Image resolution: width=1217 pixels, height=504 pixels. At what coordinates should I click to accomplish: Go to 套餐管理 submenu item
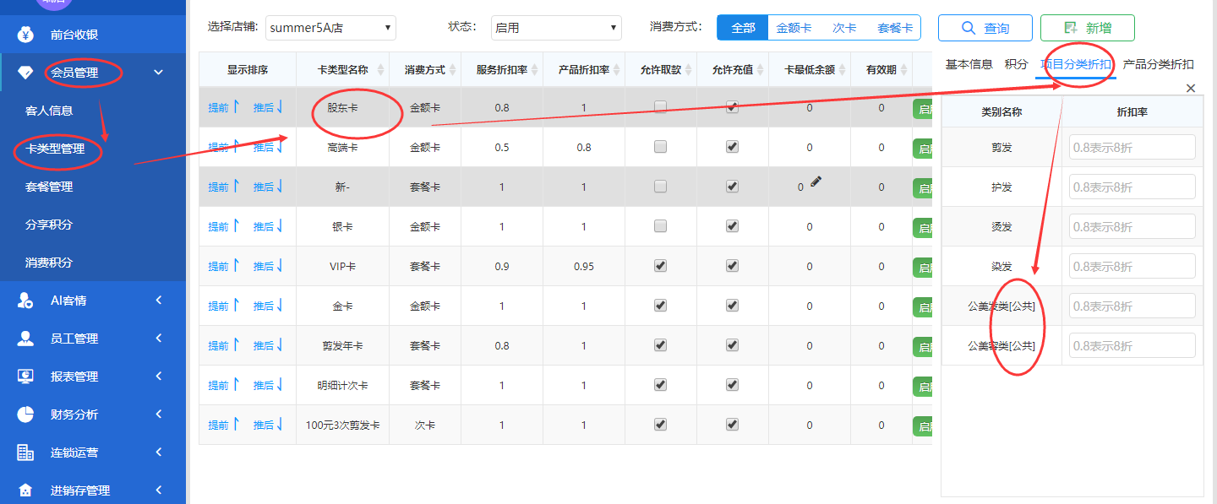pyautogui.click(x=49, y=187)
